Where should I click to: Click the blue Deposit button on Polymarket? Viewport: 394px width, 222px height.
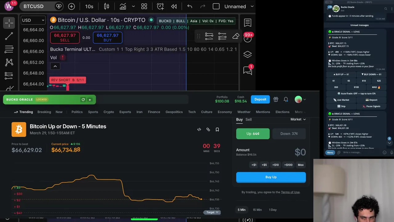[x=260, y=99]
